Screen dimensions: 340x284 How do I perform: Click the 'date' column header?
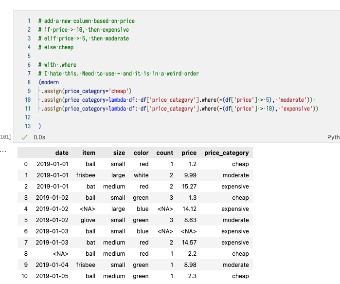[x=62, y=153]
